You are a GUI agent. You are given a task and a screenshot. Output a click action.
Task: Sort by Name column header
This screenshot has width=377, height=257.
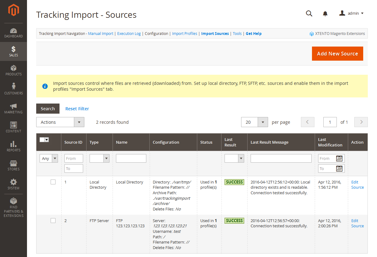[x=131, y=142]
